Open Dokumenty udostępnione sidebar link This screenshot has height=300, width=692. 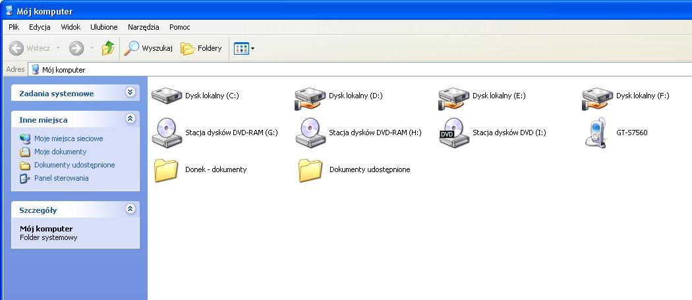pyautogui.click(x=74, y=165)
